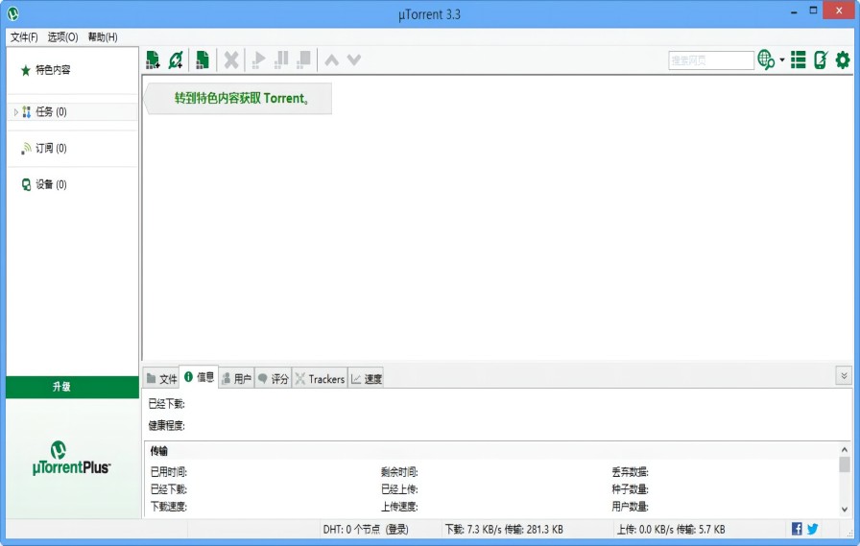
Task: Click the Facebook icon in status bar
Action: [797, 529]
